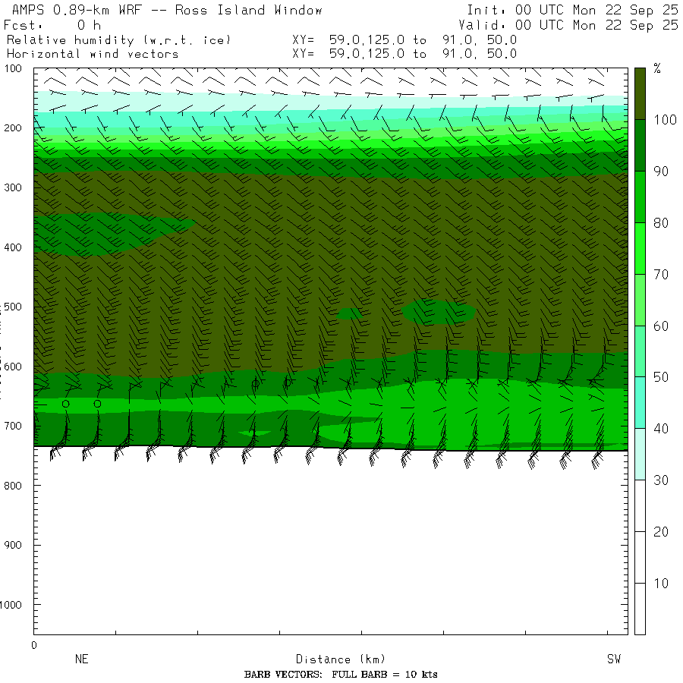Click the cyan swatch between 40 and 50
683x683 pixels.
[640, 402]
